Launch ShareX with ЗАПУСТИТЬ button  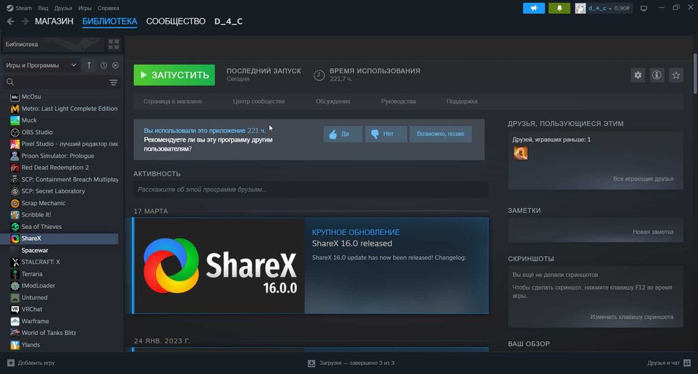[174, 75]
